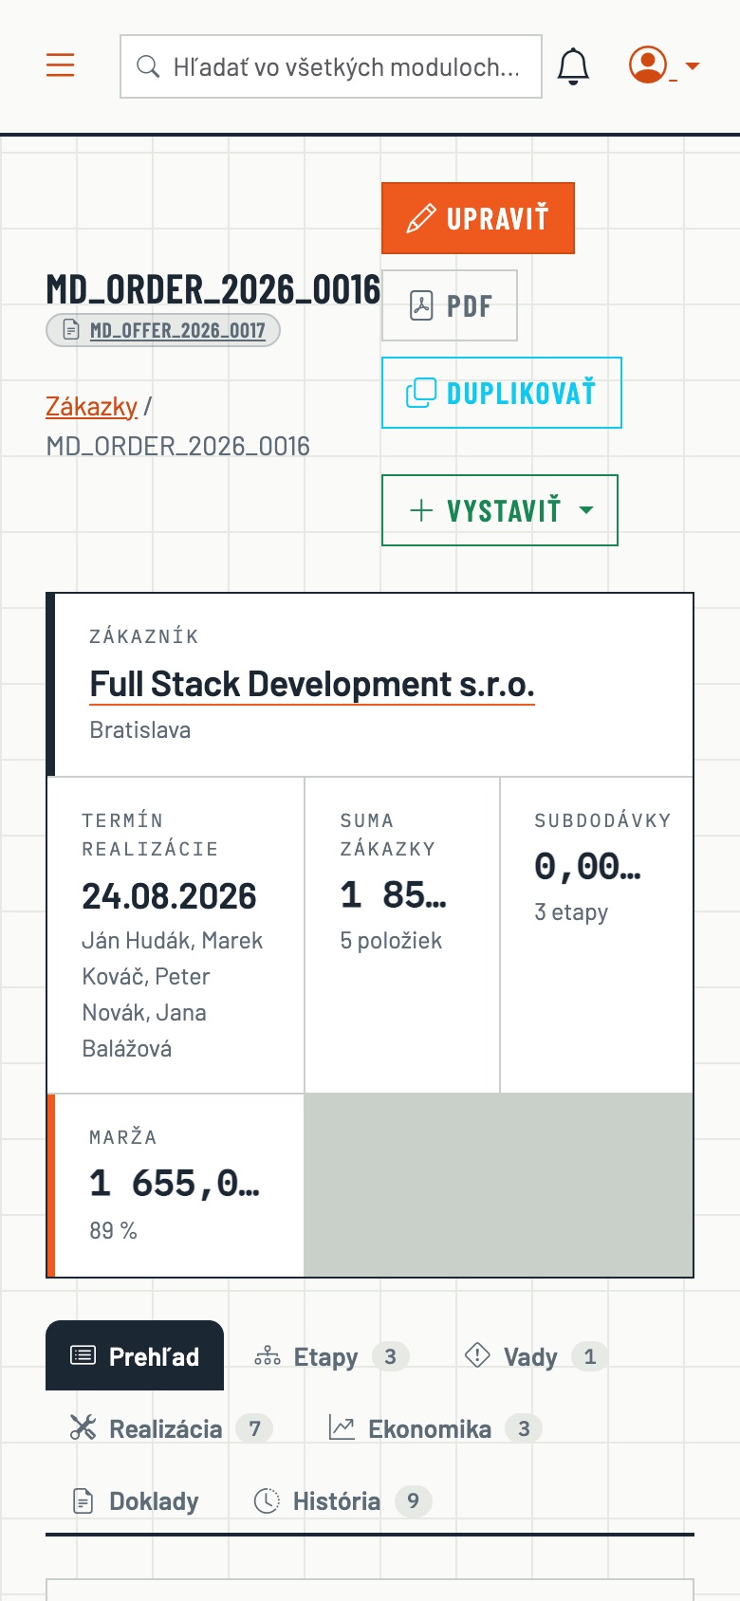Click the order title MD_ORDER_2026_0016 heading

[x=213, y=289]
